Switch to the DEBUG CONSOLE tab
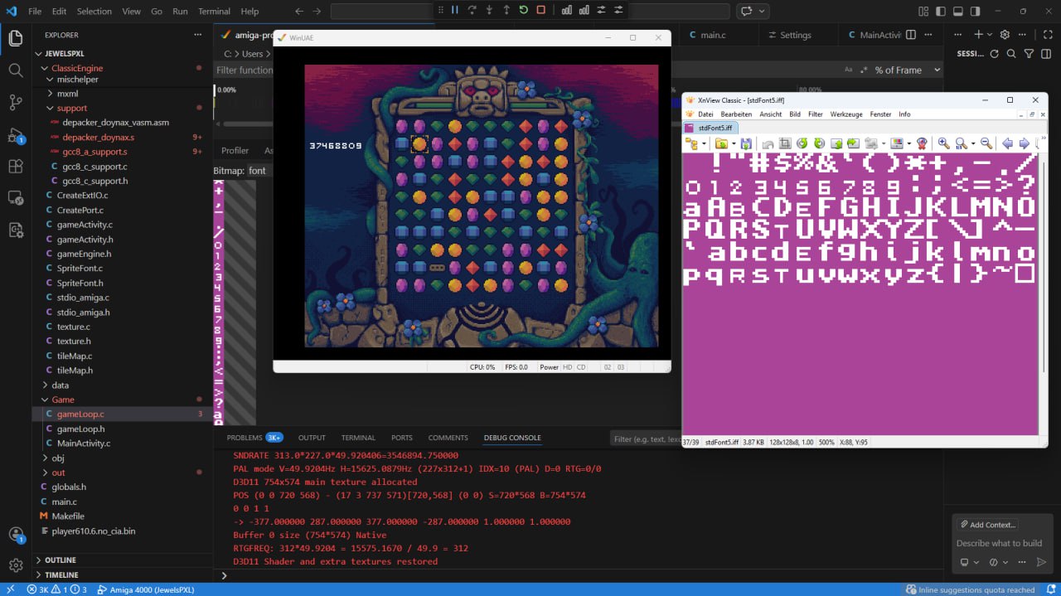The height and width of the screenshot is (596, 1061). click(x=511, y=438)
